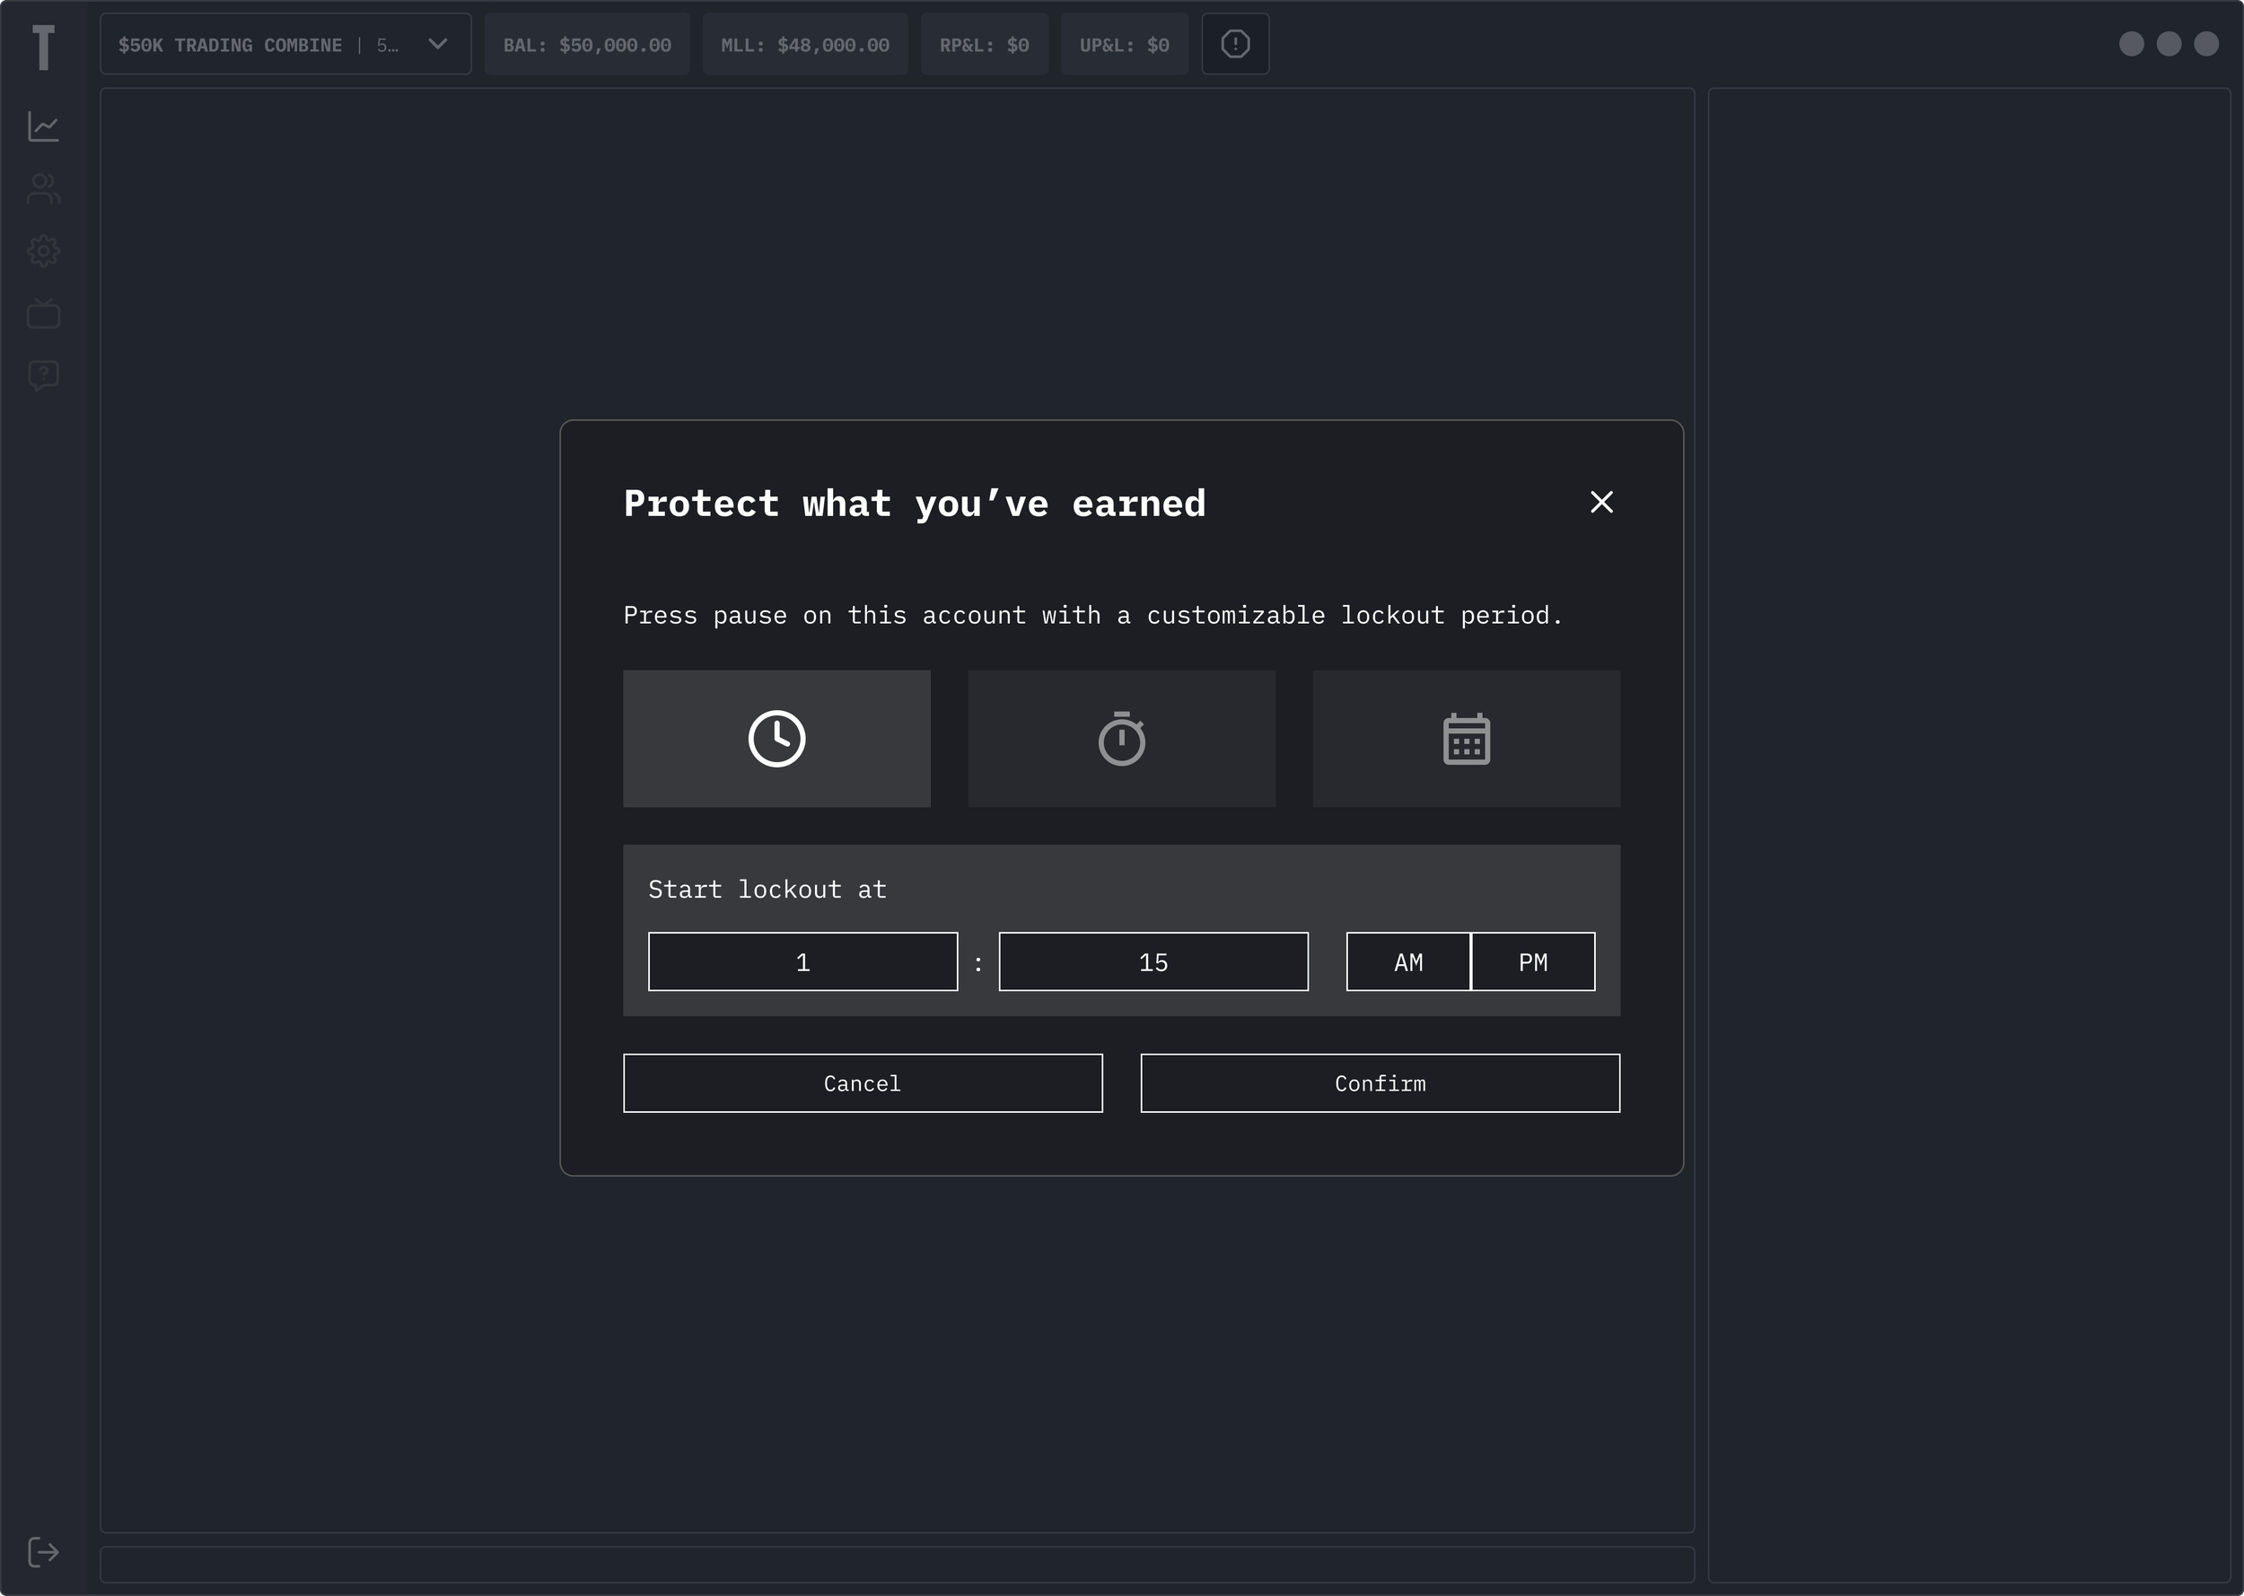Click the BAL: $50,000.00 indicator
Viewport: 2244px width, 1596px height.
[586, 44]
